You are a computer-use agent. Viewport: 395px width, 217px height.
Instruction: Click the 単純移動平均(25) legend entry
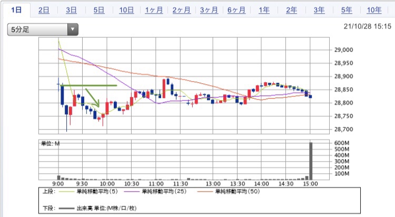point(164,192)
